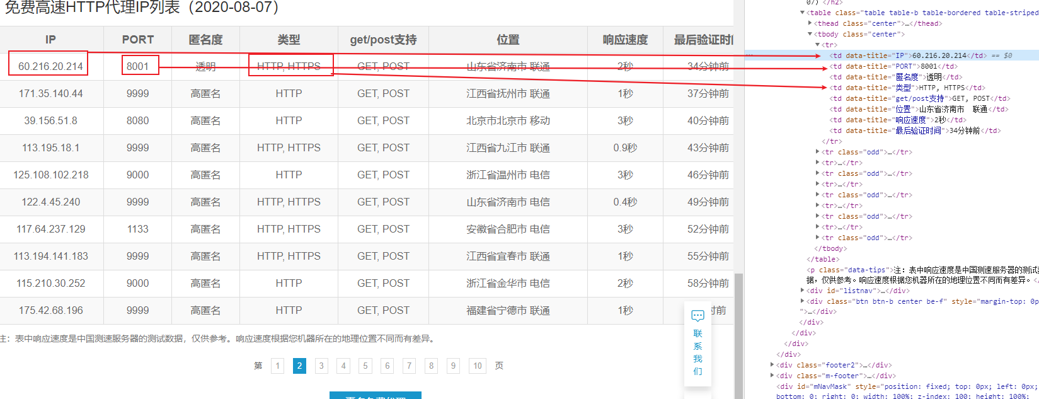
Task: Click the get/post支持 column header
Action: point(383,40)
